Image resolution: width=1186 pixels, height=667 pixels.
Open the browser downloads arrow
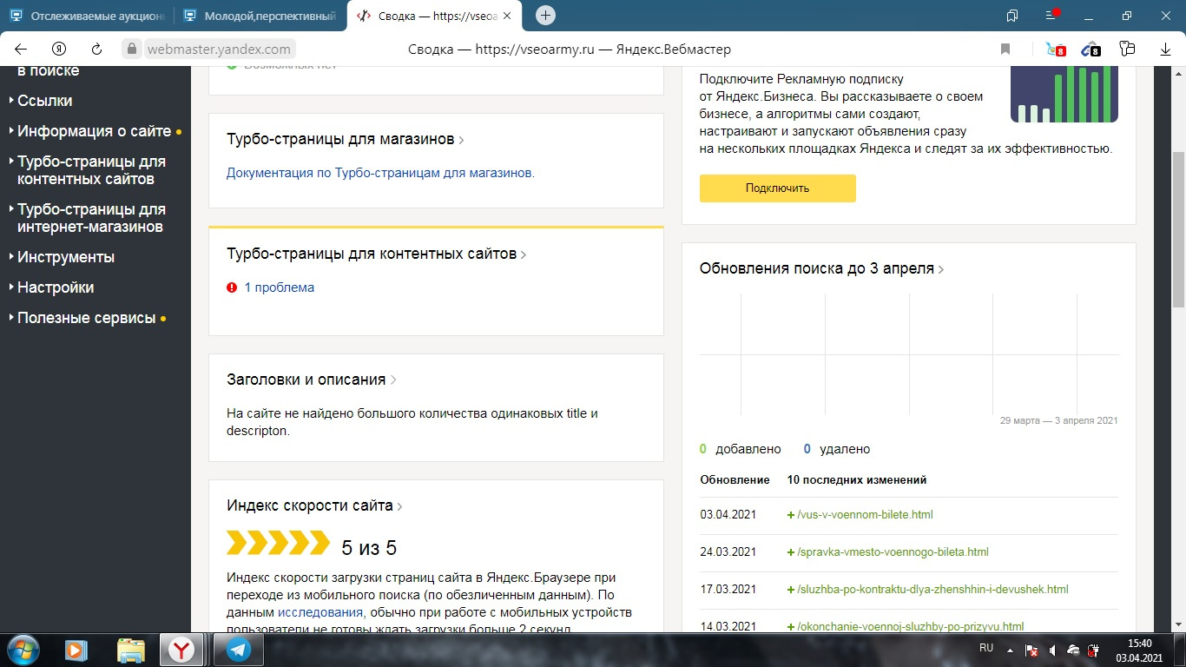click(1165, 50)
